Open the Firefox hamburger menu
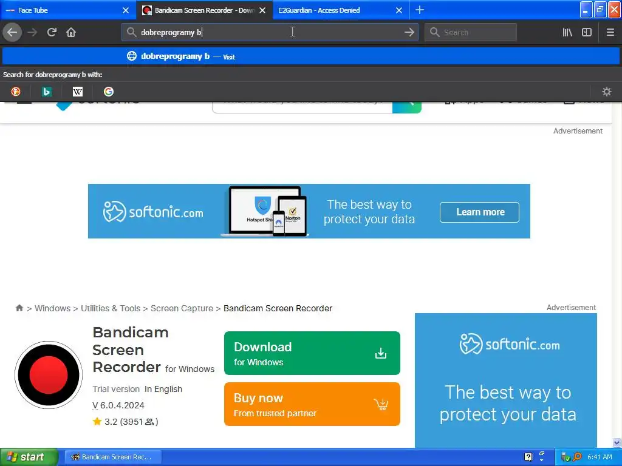The width and height of the screenshot is (622, 466). coord(610,32)
